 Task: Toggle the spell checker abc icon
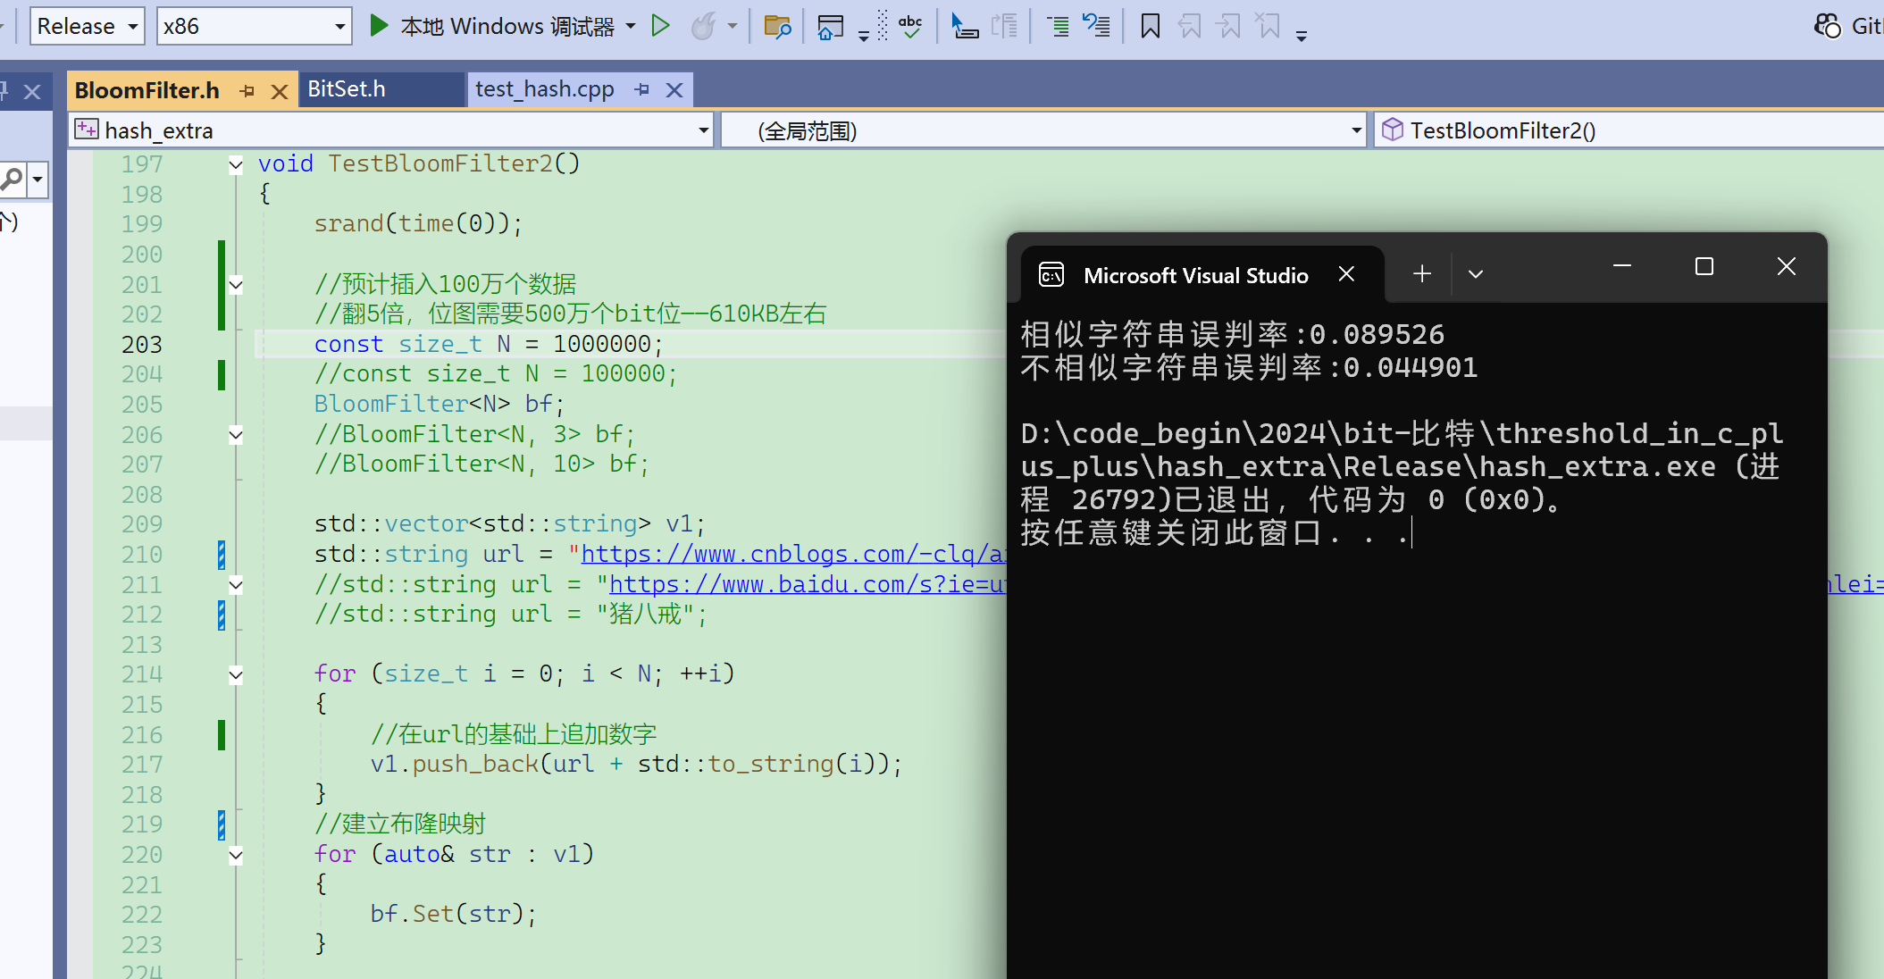pyautogui.click(x=910, y=26)
